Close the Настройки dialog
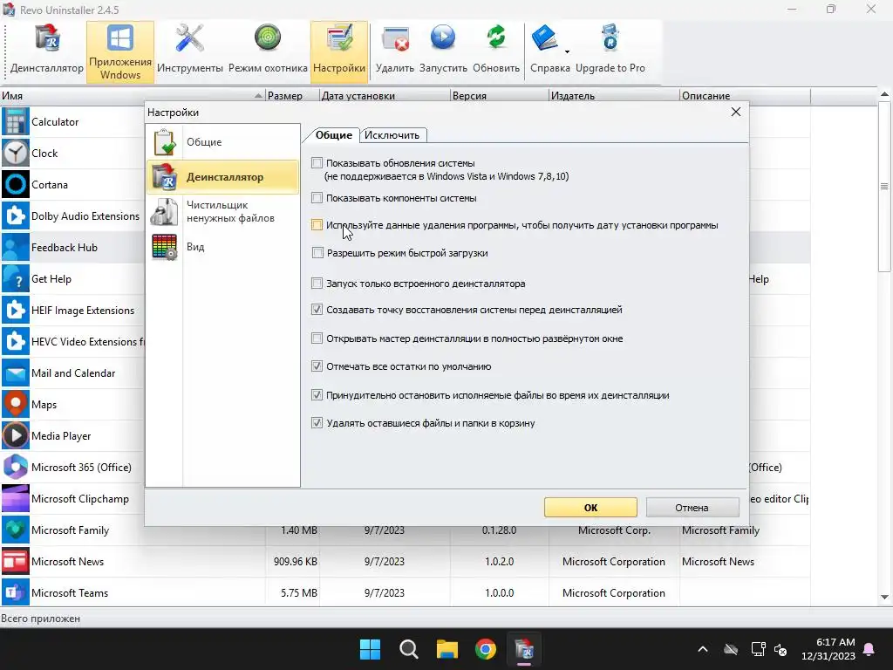Image resolution: width=893 pixels, height=670 pixels. point(736,112)
